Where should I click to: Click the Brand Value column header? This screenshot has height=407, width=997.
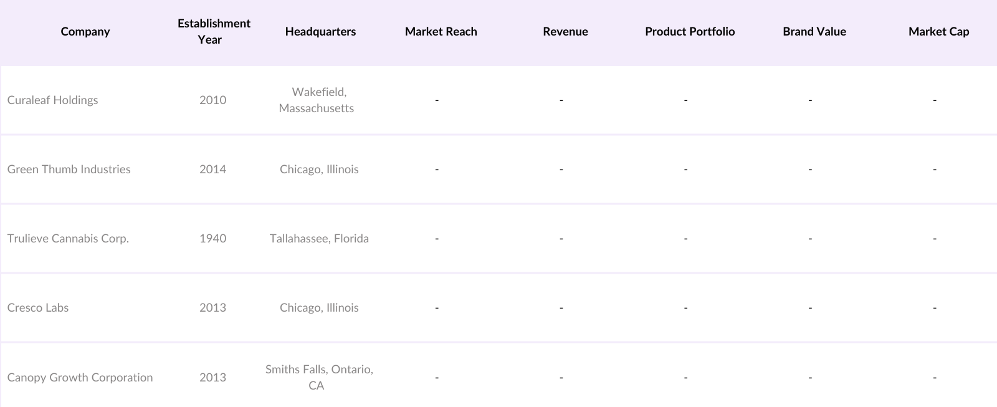(x=814, y=32)
